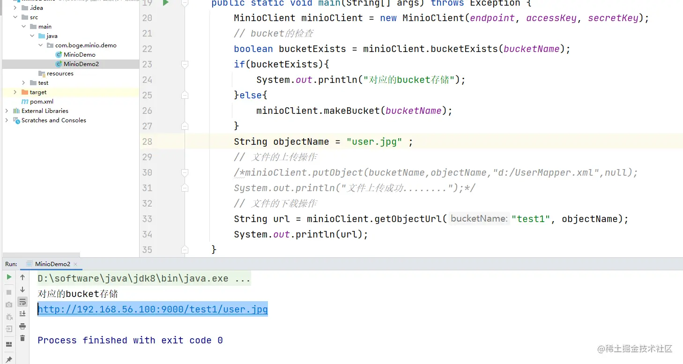Viewport: 683px width, 364px height.
Task: Close the MinioDemo2 run tab
Action: coord(76,264)
